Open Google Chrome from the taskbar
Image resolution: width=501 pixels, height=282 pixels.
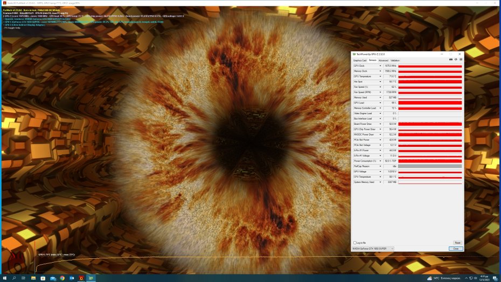62,278
